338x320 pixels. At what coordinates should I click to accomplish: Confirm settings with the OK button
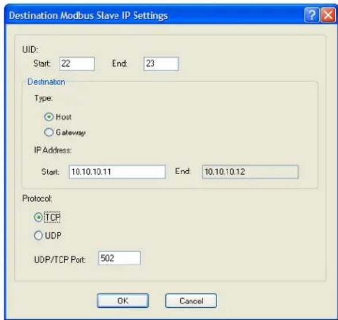pyautogui.click(x=123, y=300)
